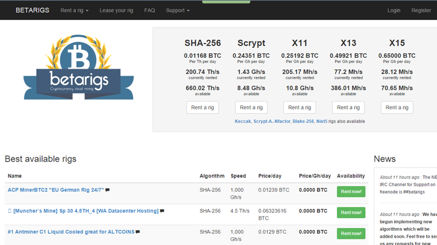The width and height of the screenshot is (437, 245).
Task: Click the Betarigs bitcoin logo image
Action: [79, 68]
